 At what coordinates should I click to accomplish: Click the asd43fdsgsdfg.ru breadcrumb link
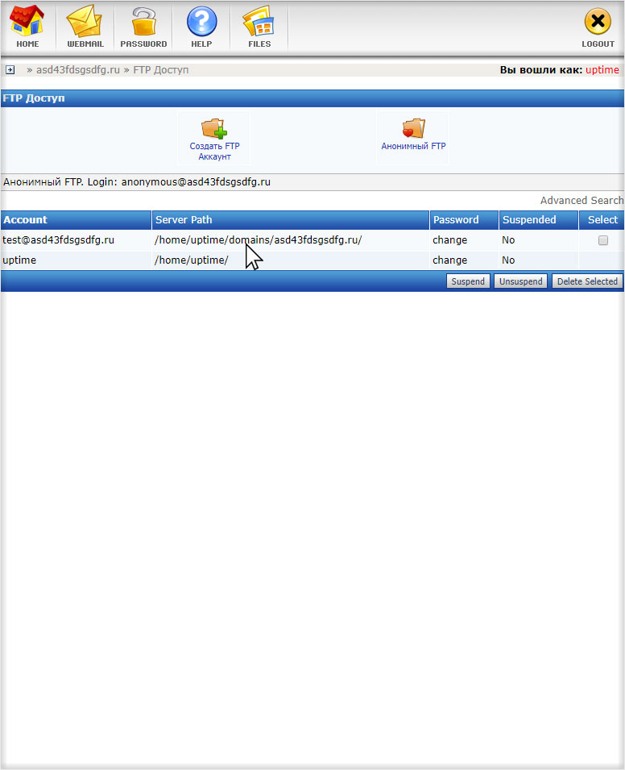click(x=78, y=69)
